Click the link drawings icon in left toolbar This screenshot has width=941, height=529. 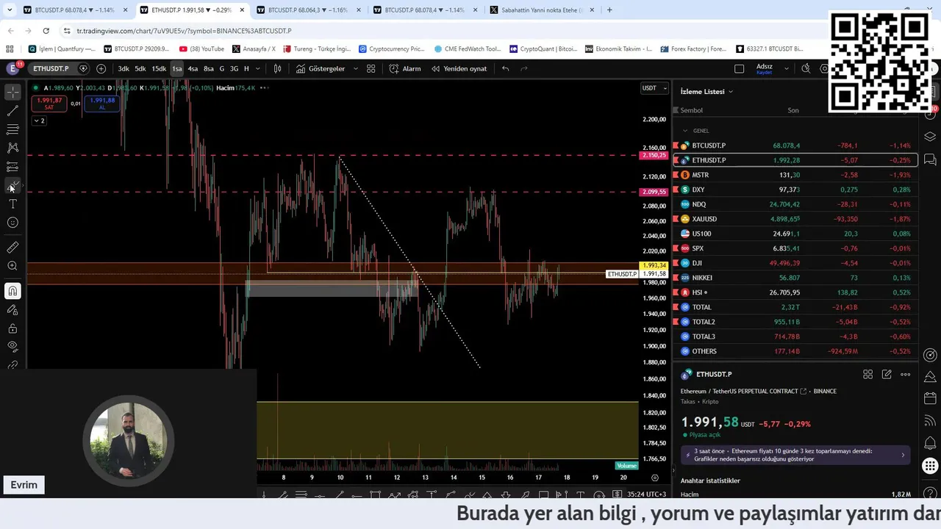point(12,364)
